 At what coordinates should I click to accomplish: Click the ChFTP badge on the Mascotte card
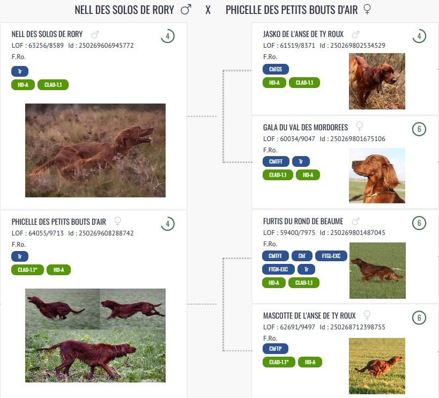tap(276, 349)
